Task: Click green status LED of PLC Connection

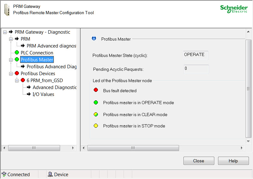Action: click(17, 53)
